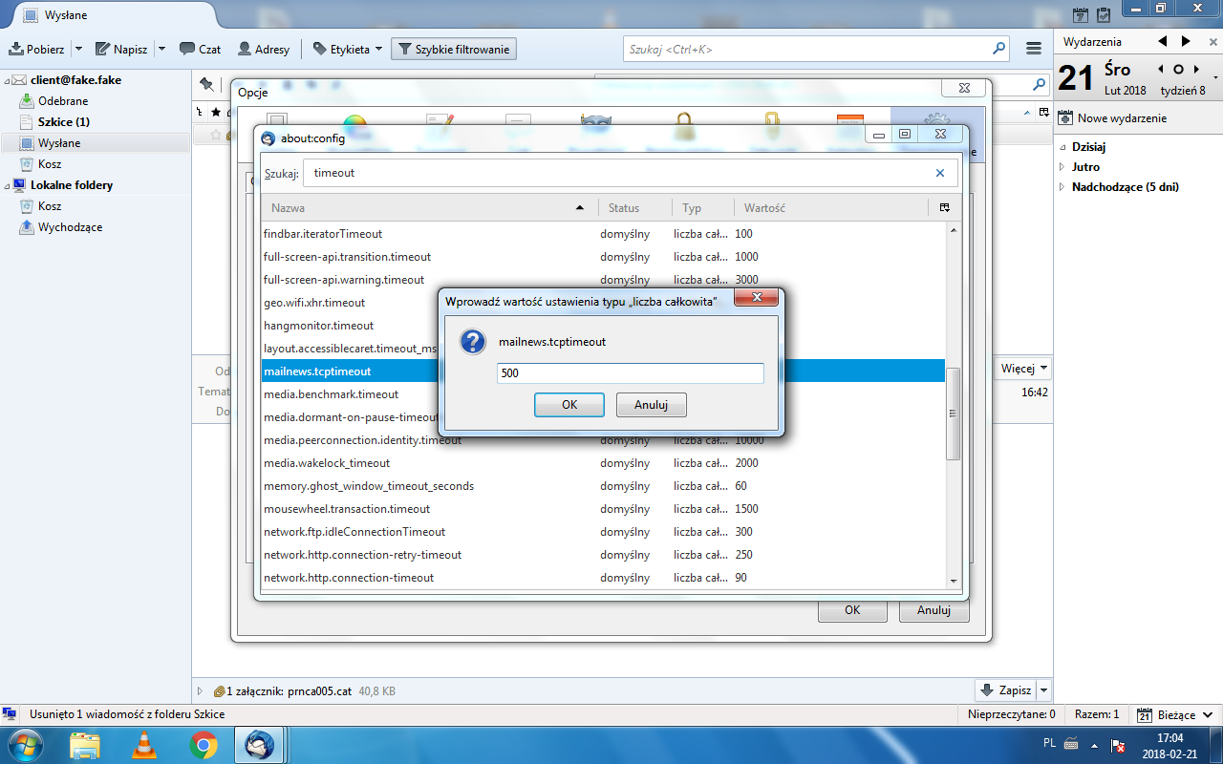The image size is (1223, 764).
Task: Open the Więcej dropdown
Action: [1024, 369]
